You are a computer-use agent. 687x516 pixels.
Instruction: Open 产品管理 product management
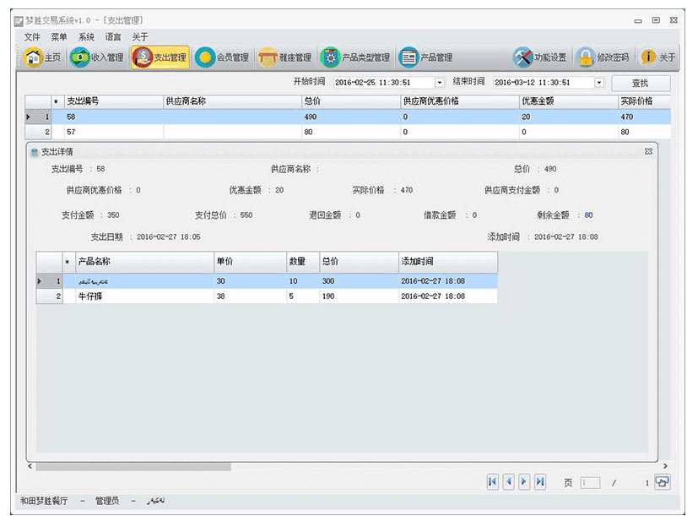coord(426,57)
